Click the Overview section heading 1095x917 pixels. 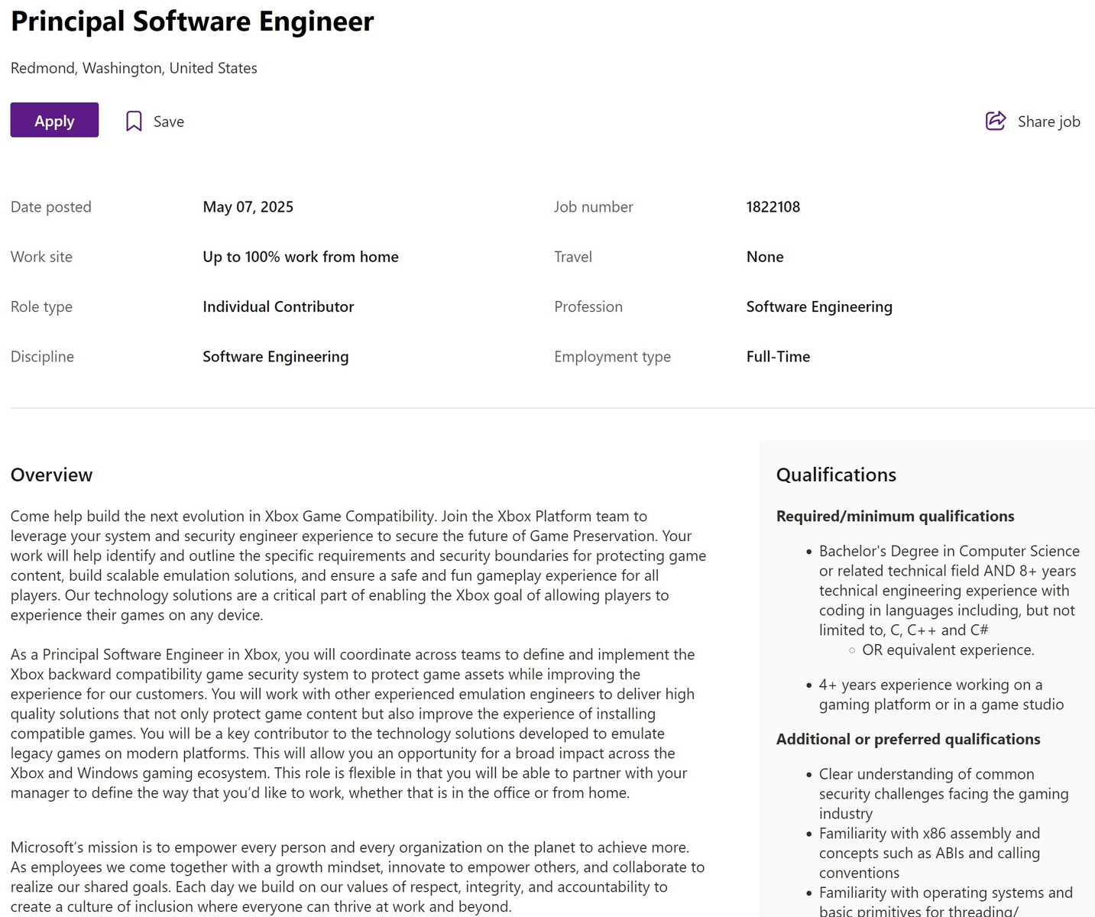click(52, 475)
